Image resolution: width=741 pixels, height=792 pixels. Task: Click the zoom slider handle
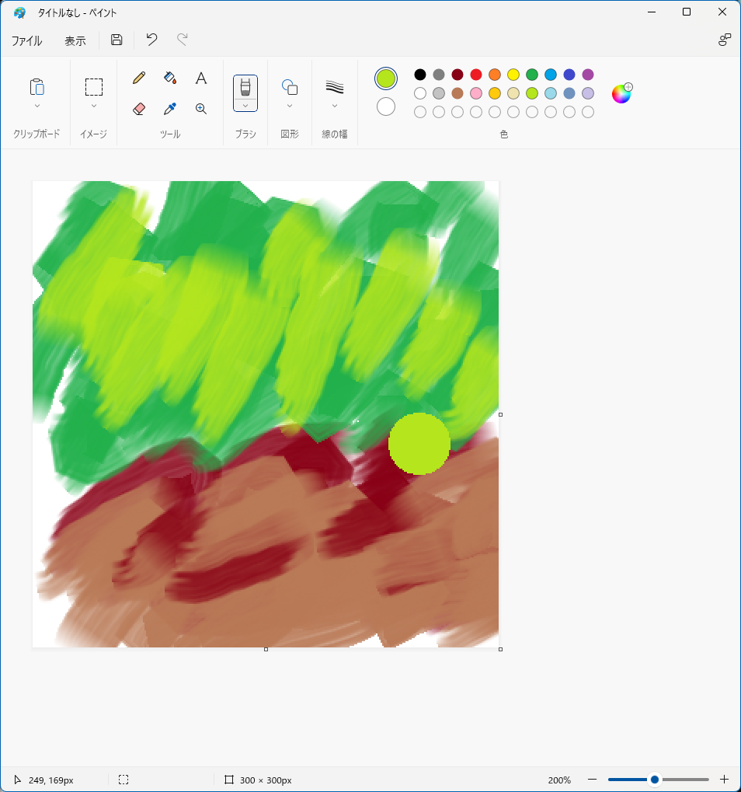click(655, 780)
